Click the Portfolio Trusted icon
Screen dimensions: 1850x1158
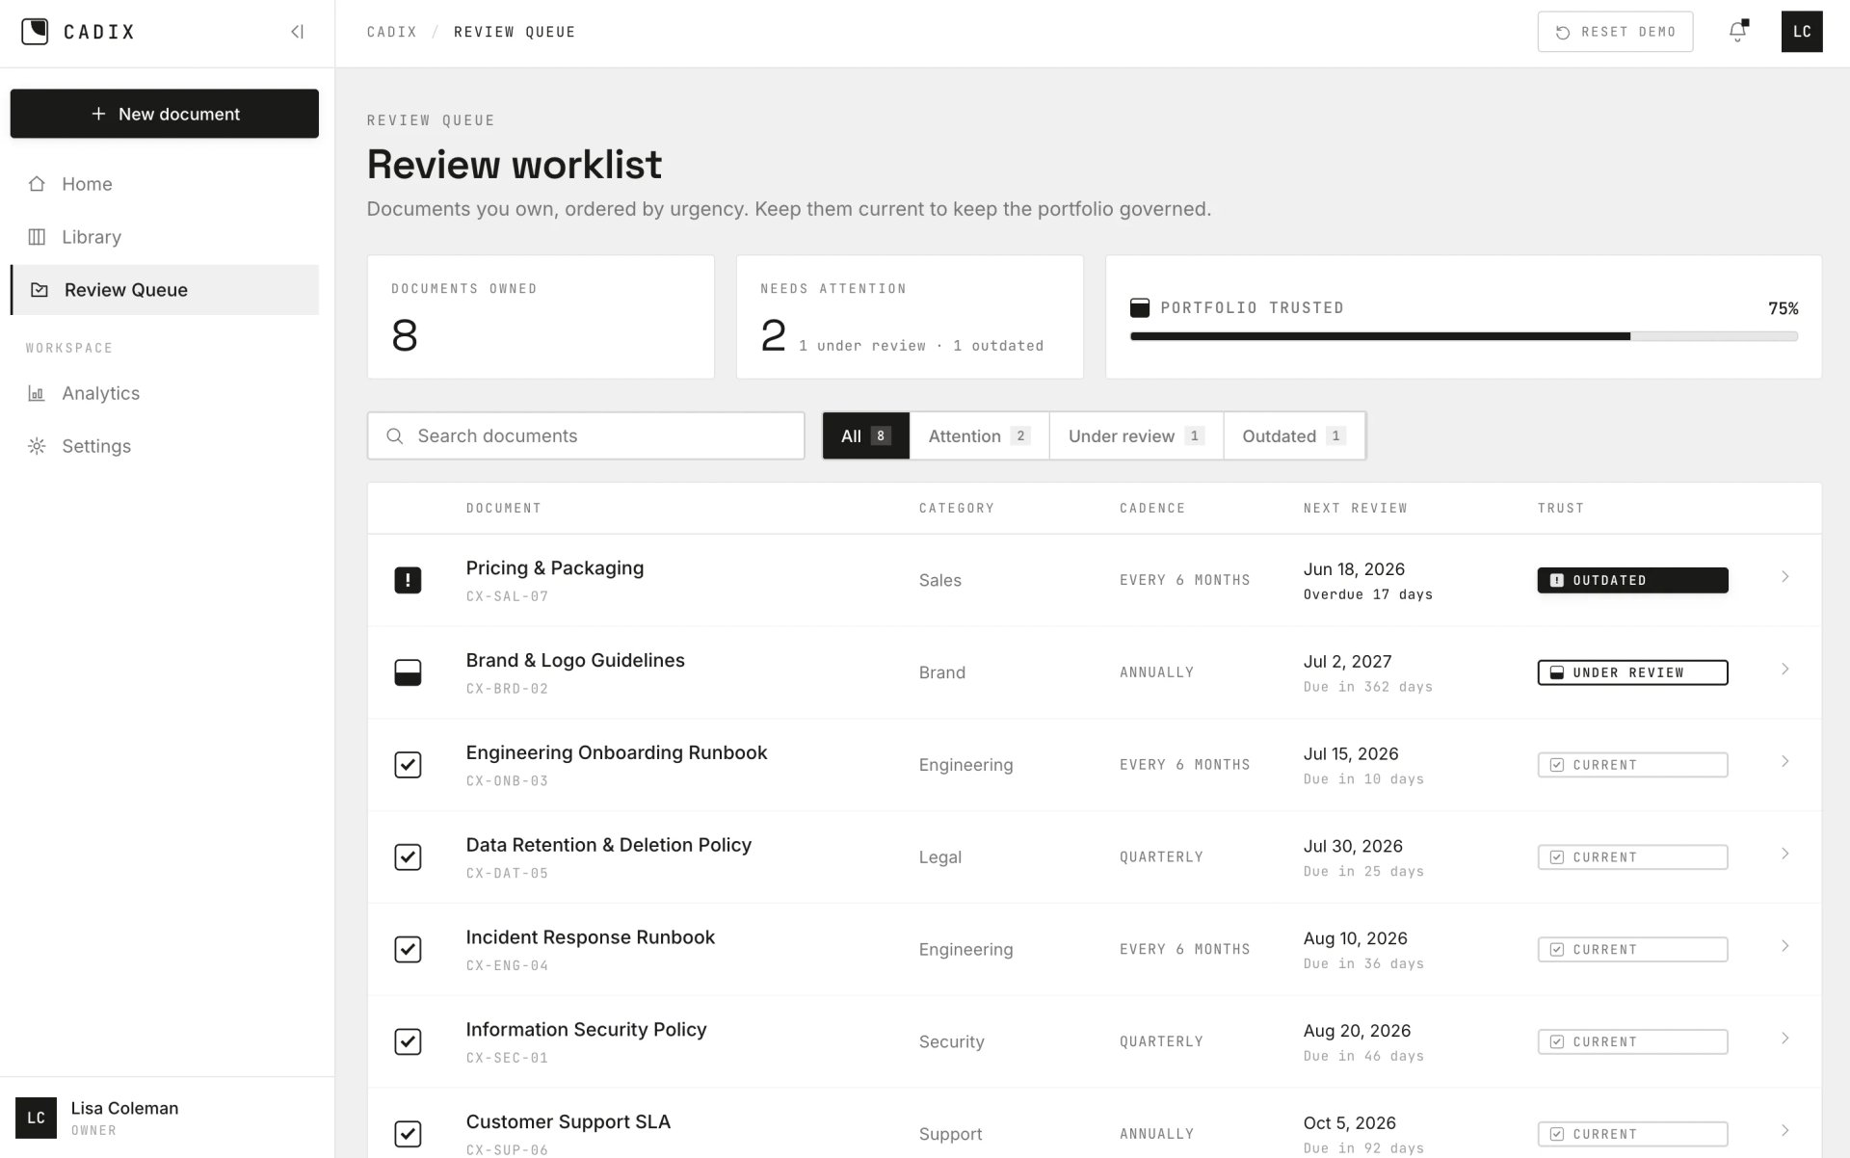point(1140,308)
